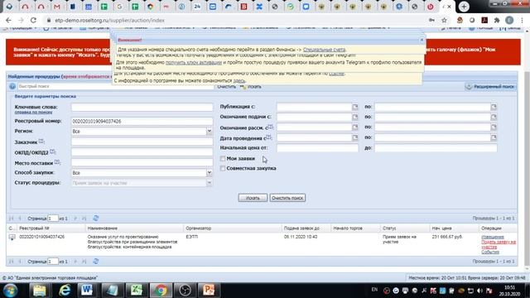Open calendar for Окончание подачи по date
The width and height of the screenshot is (530, 298).
click(494, 118)
